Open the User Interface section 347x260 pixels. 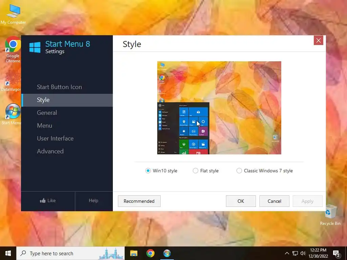[x=67, y=138]
